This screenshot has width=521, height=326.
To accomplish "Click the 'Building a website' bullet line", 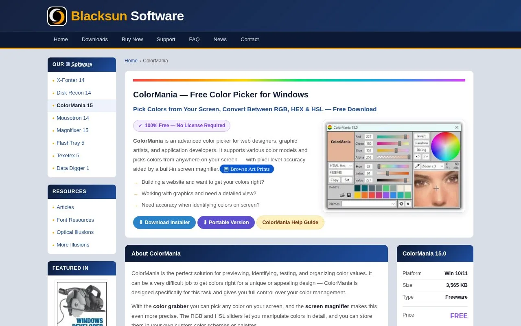I will (x=203, y=182).
